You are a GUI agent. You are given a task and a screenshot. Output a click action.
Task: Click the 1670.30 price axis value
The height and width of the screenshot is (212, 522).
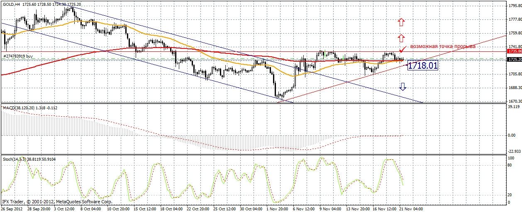(515, 101)
